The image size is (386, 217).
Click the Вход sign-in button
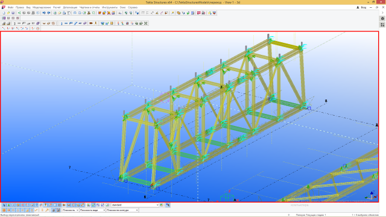(x=361, y=7)
